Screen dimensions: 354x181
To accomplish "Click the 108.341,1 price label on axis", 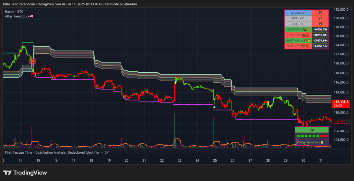I will click(340, 121).
